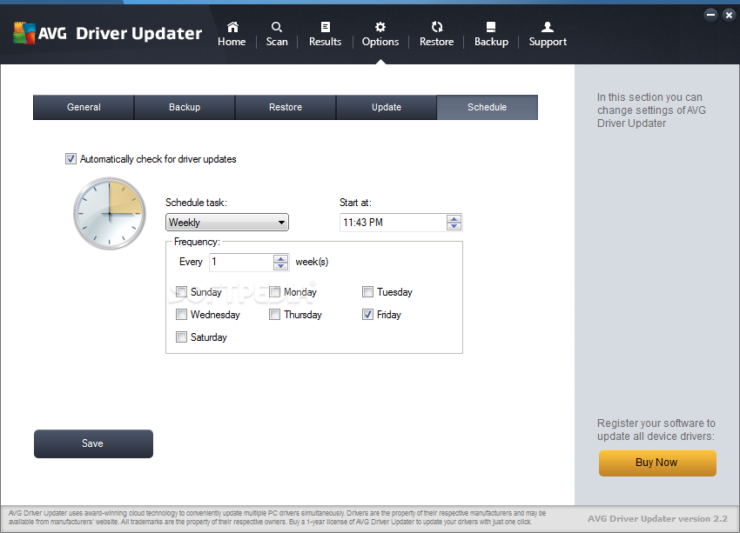Uncheck the Friday checkbox
740x533 pixels.
(x=367, y=315)
